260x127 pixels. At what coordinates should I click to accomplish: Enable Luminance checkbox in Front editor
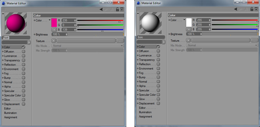point(24,56)
